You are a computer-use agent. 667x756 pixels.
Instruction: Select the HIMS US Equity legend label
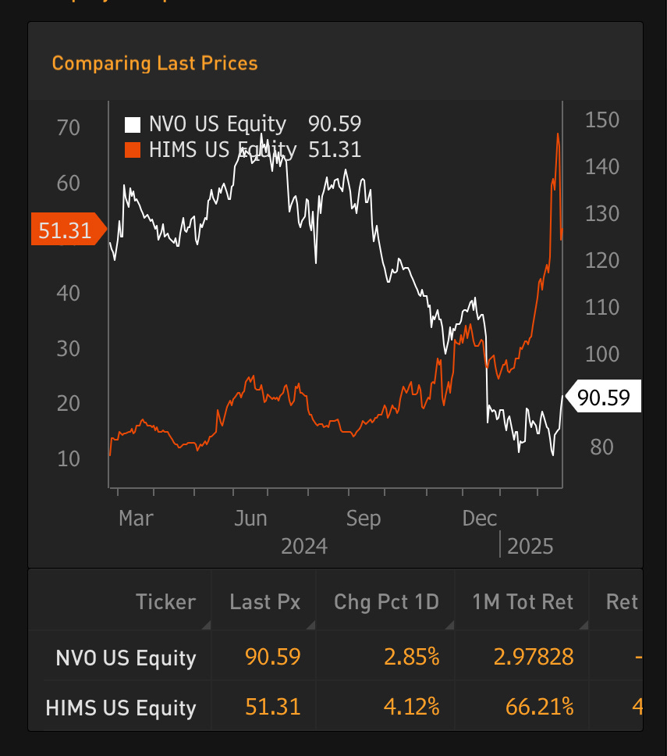click(x=222, y=150)
